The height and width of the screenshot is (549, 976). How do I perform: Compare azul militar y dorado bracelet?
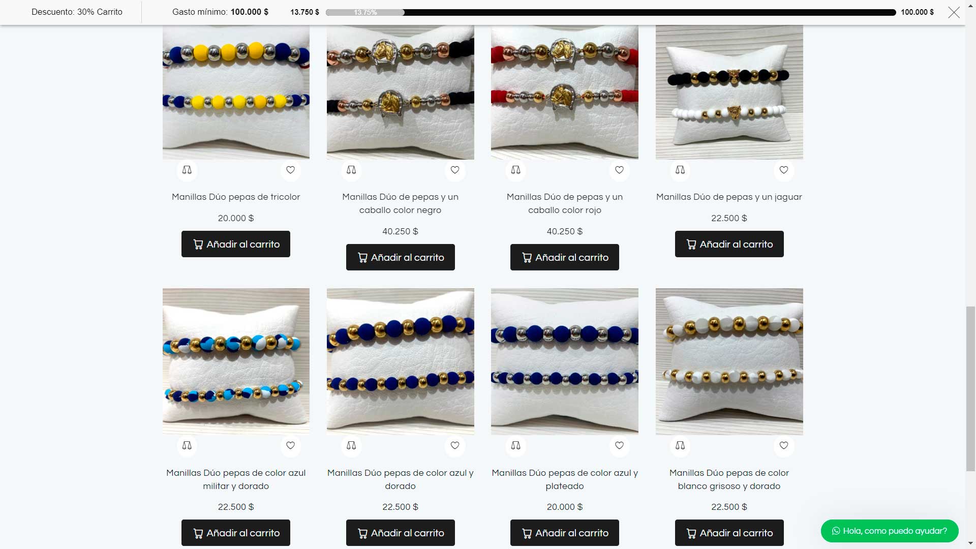tap(187, 446)
